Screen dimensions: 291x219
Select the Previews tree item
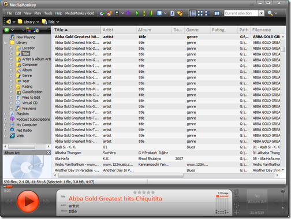pos(29,108)
